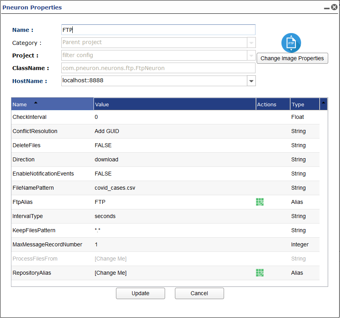Select the MaxMessageRecordNumber property name
This screenshot has height=318, width=340.
tap(47, 244)
